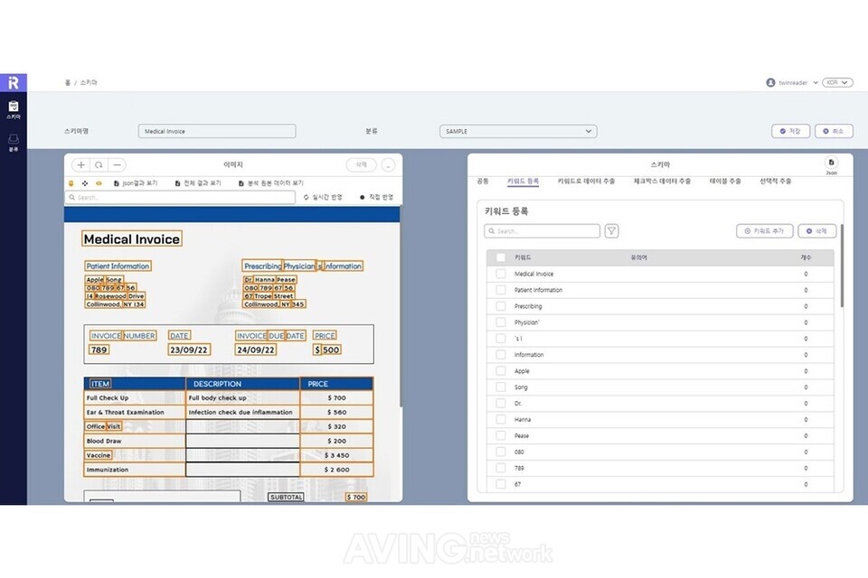The width and height of the screenshot is (868, 578).
Task: Check the select-all checkbox in keyword header
Action: click(x=501, y=257)
